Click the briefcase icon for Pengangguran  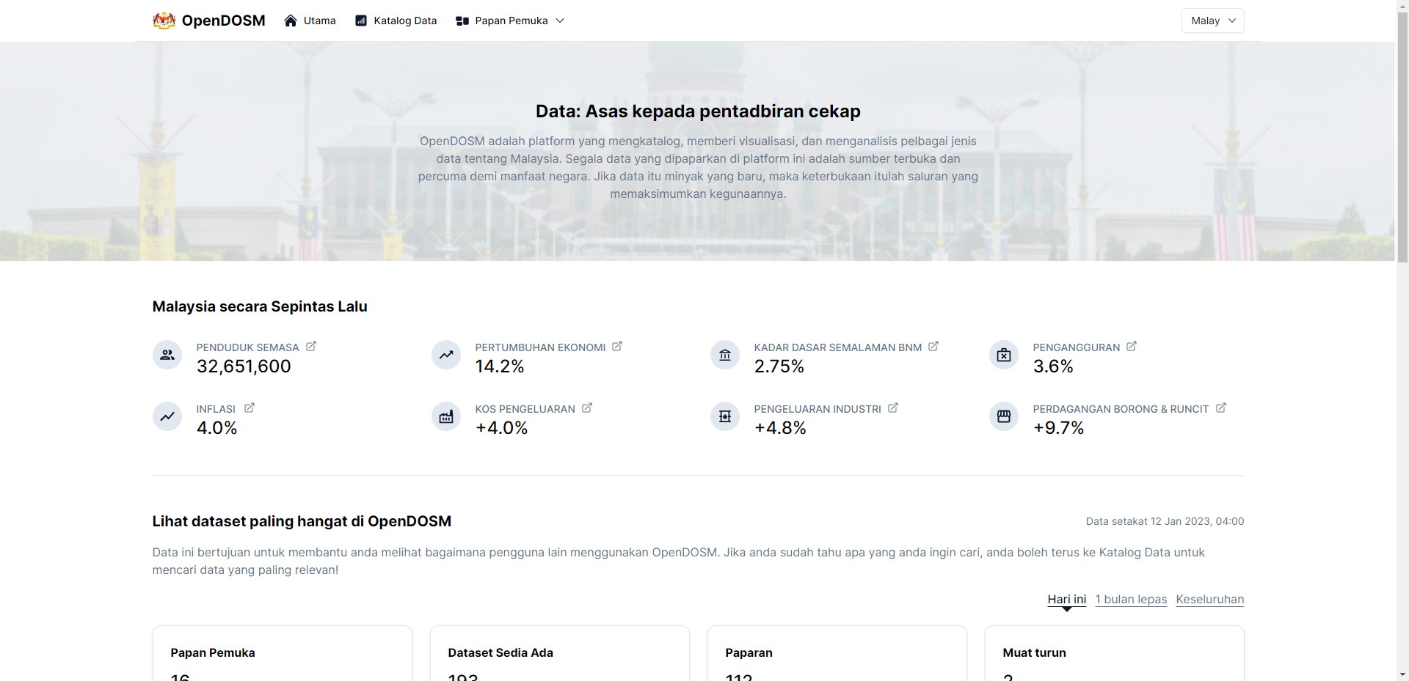[x=1004, y=355]
